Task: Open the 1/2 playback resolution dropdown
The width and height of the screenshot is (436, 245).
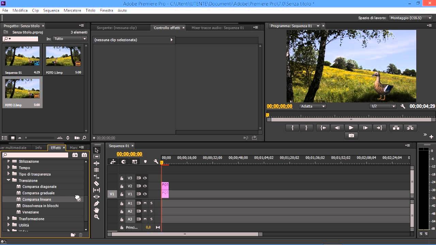Action: pyautogui.click(x=383, y=106)
